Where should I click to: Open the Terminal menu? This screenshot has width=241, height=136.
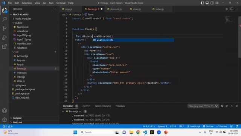(x=61, y=3)
